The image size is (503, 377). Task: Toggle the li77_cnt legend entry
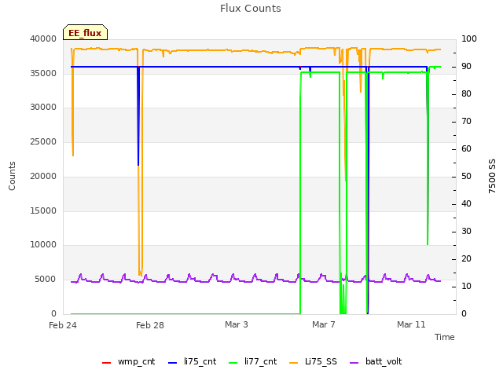[253, 361]
